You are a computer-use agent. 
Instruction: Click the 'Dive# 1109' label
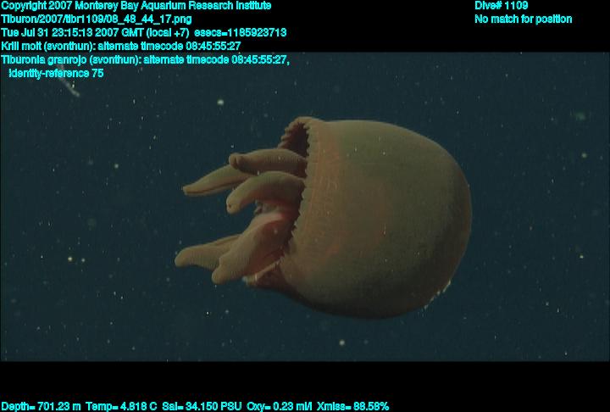(x=501, y=5)
